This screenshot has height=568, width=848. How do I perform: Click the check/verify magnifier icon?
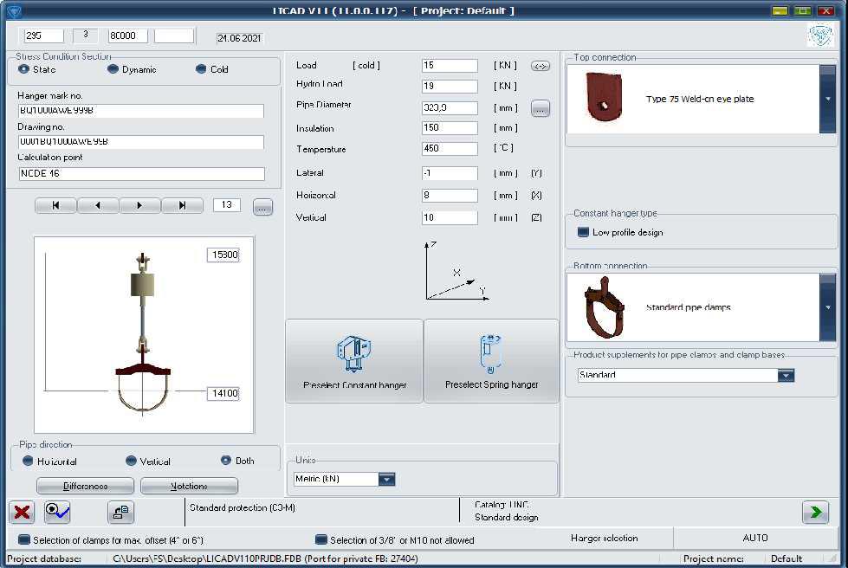pos(57,512)
